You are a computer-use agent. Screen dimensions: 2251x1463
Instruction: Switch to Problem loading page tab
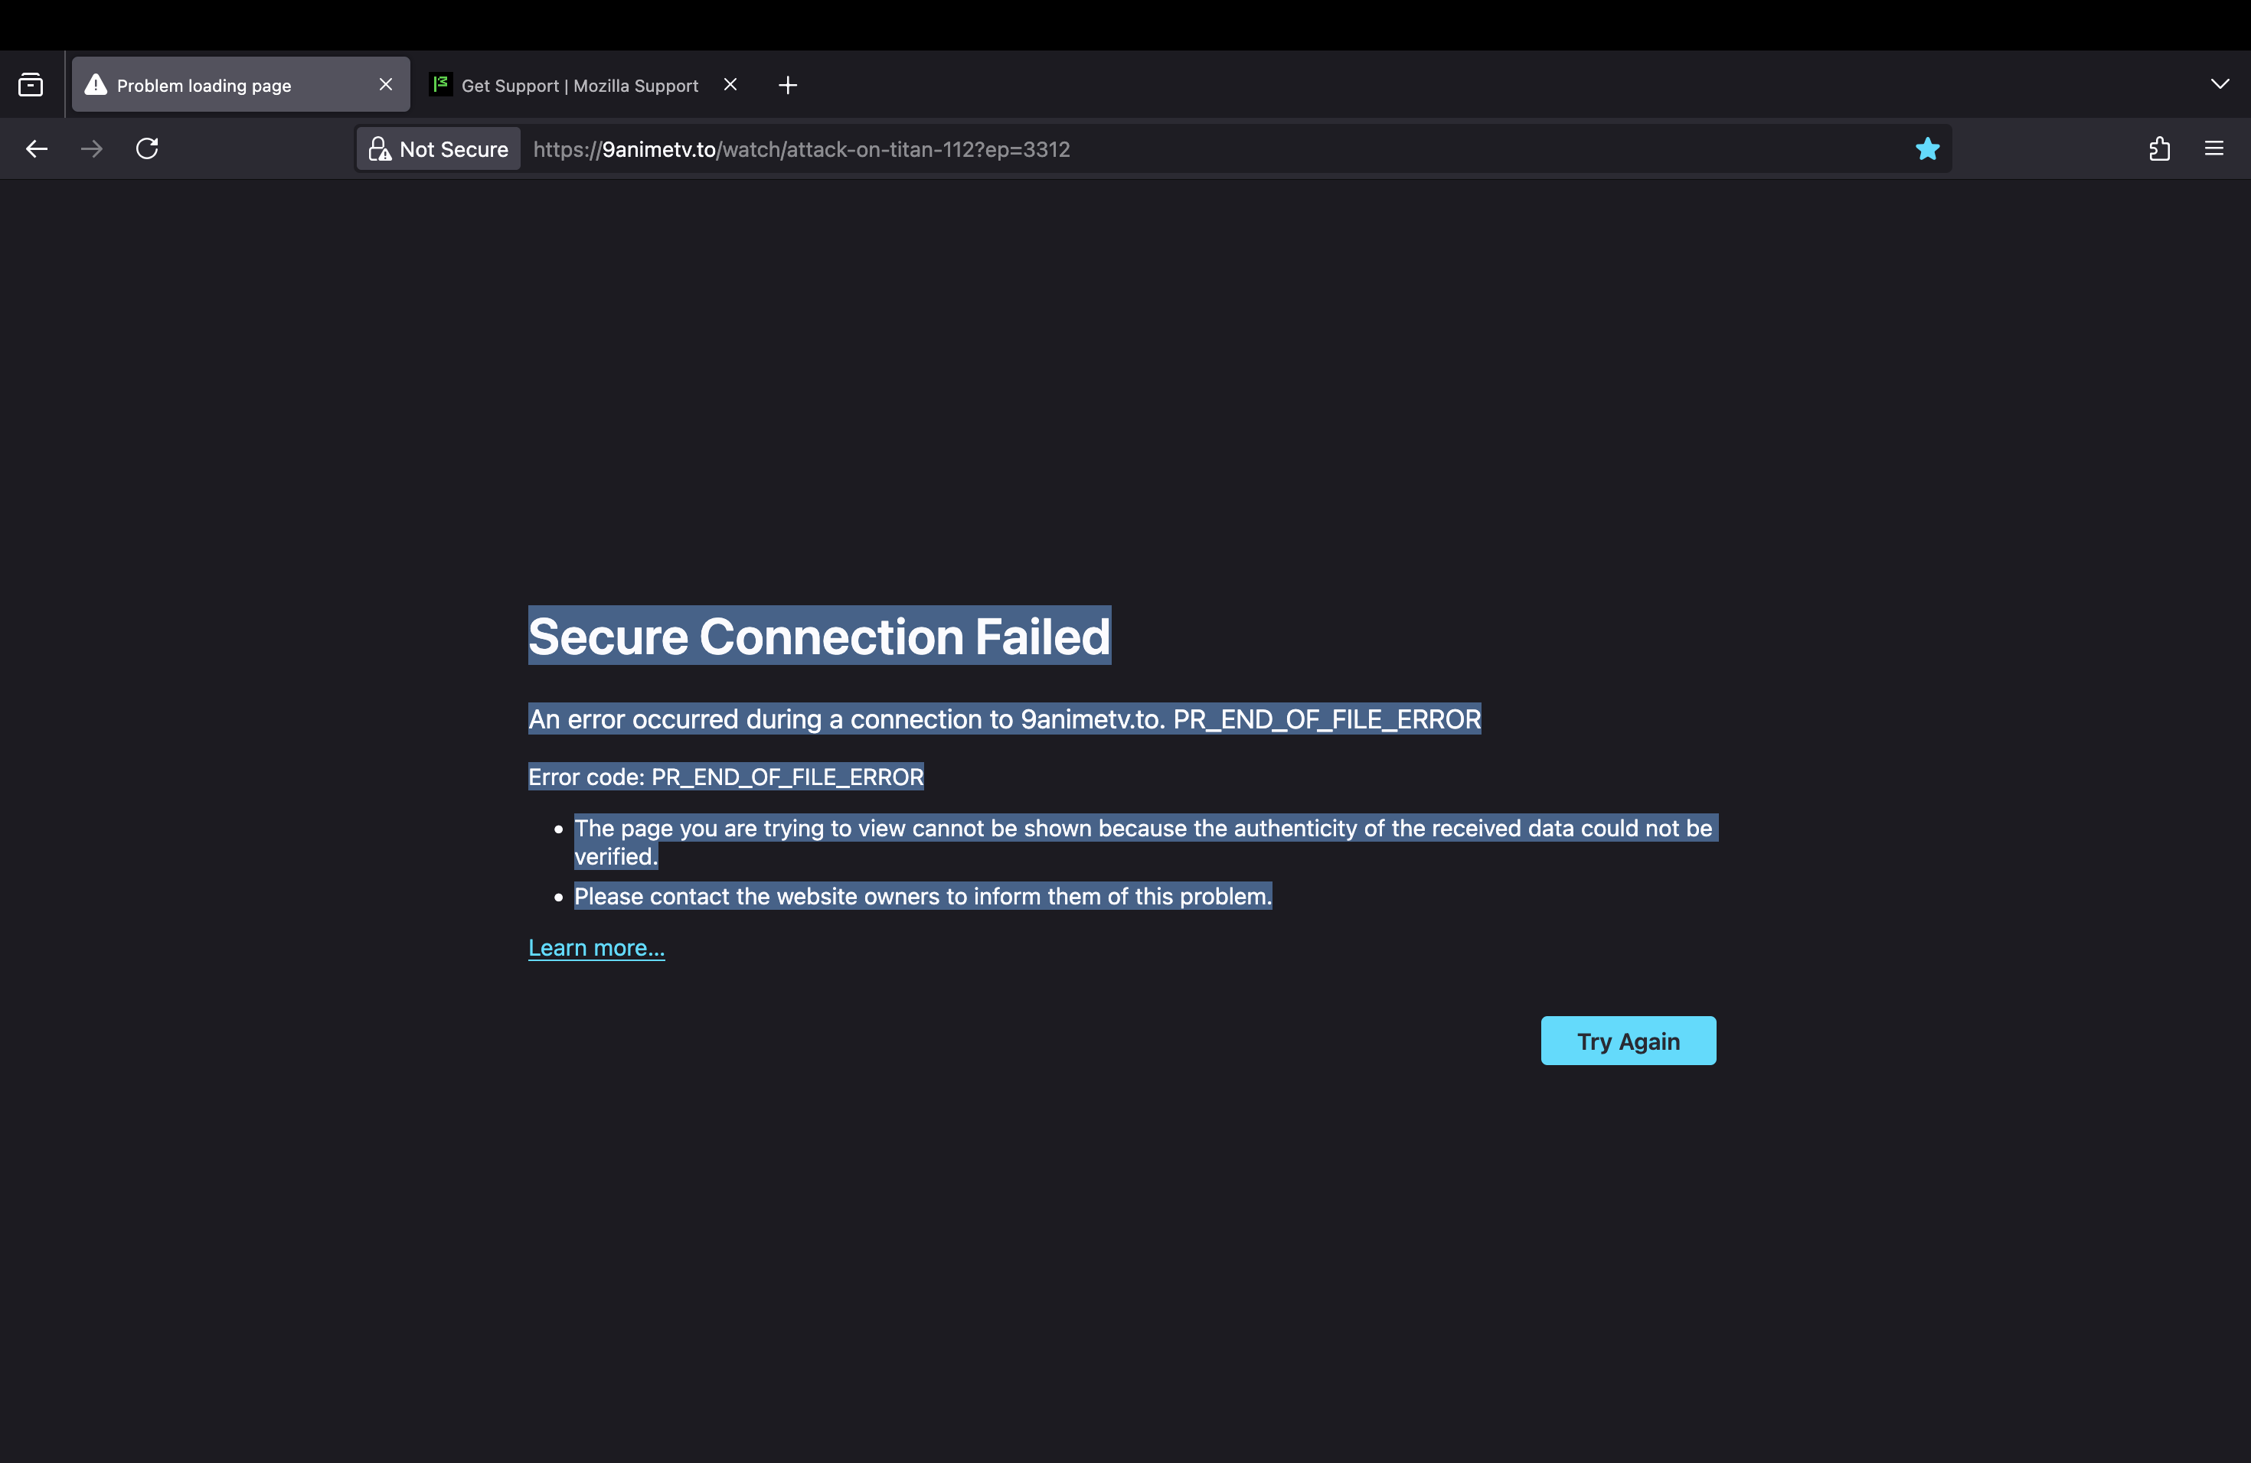[x=227, y=85]
